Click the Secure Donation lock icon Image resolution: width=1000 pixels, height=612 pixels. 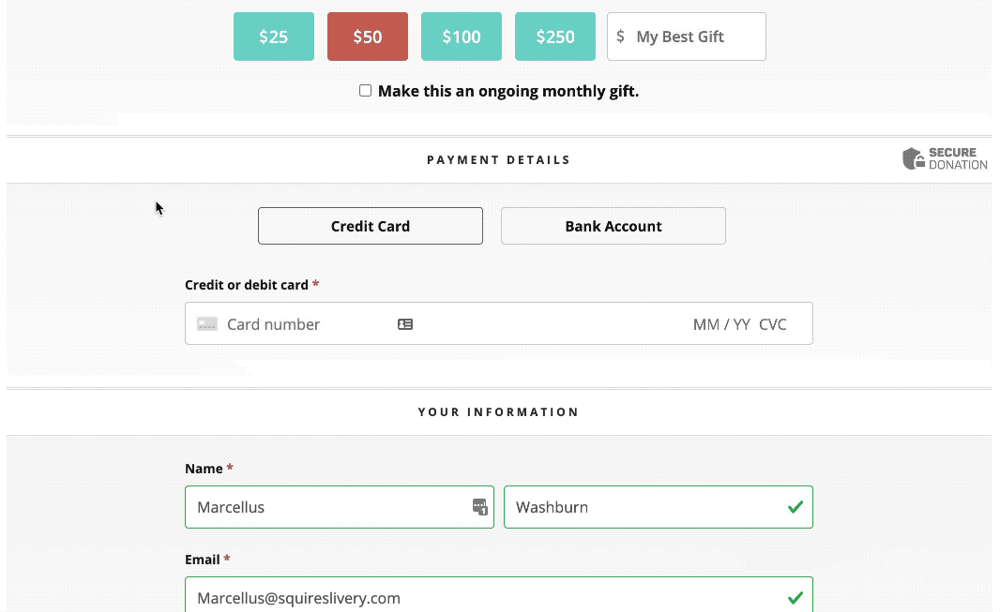click(914, 158)
